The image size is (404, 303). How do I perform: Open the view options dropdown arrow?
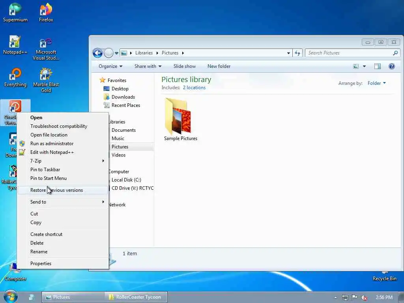(364, 66)
